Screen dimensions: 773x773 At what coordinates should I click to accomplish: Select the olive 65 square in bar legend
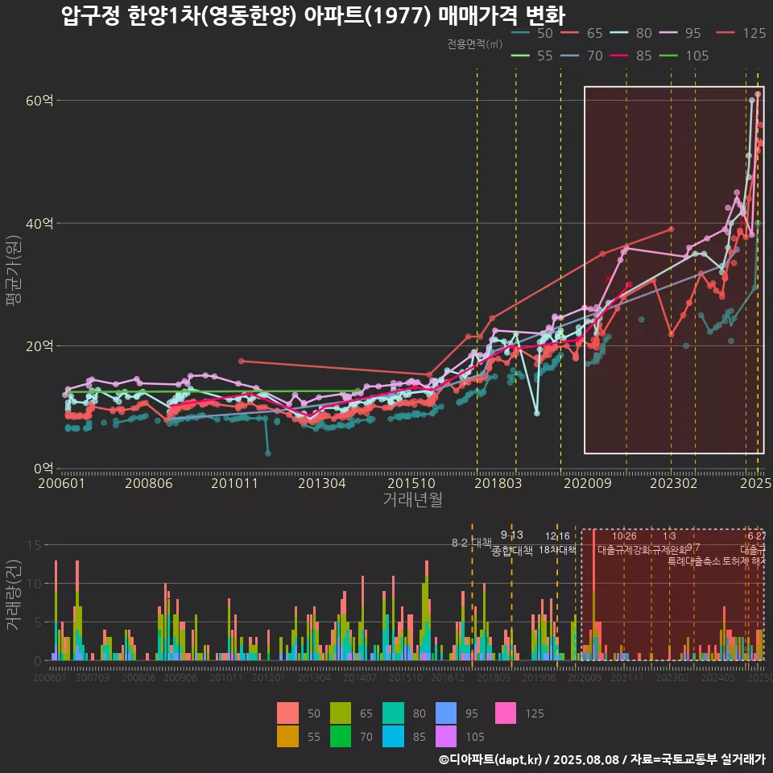340,713
